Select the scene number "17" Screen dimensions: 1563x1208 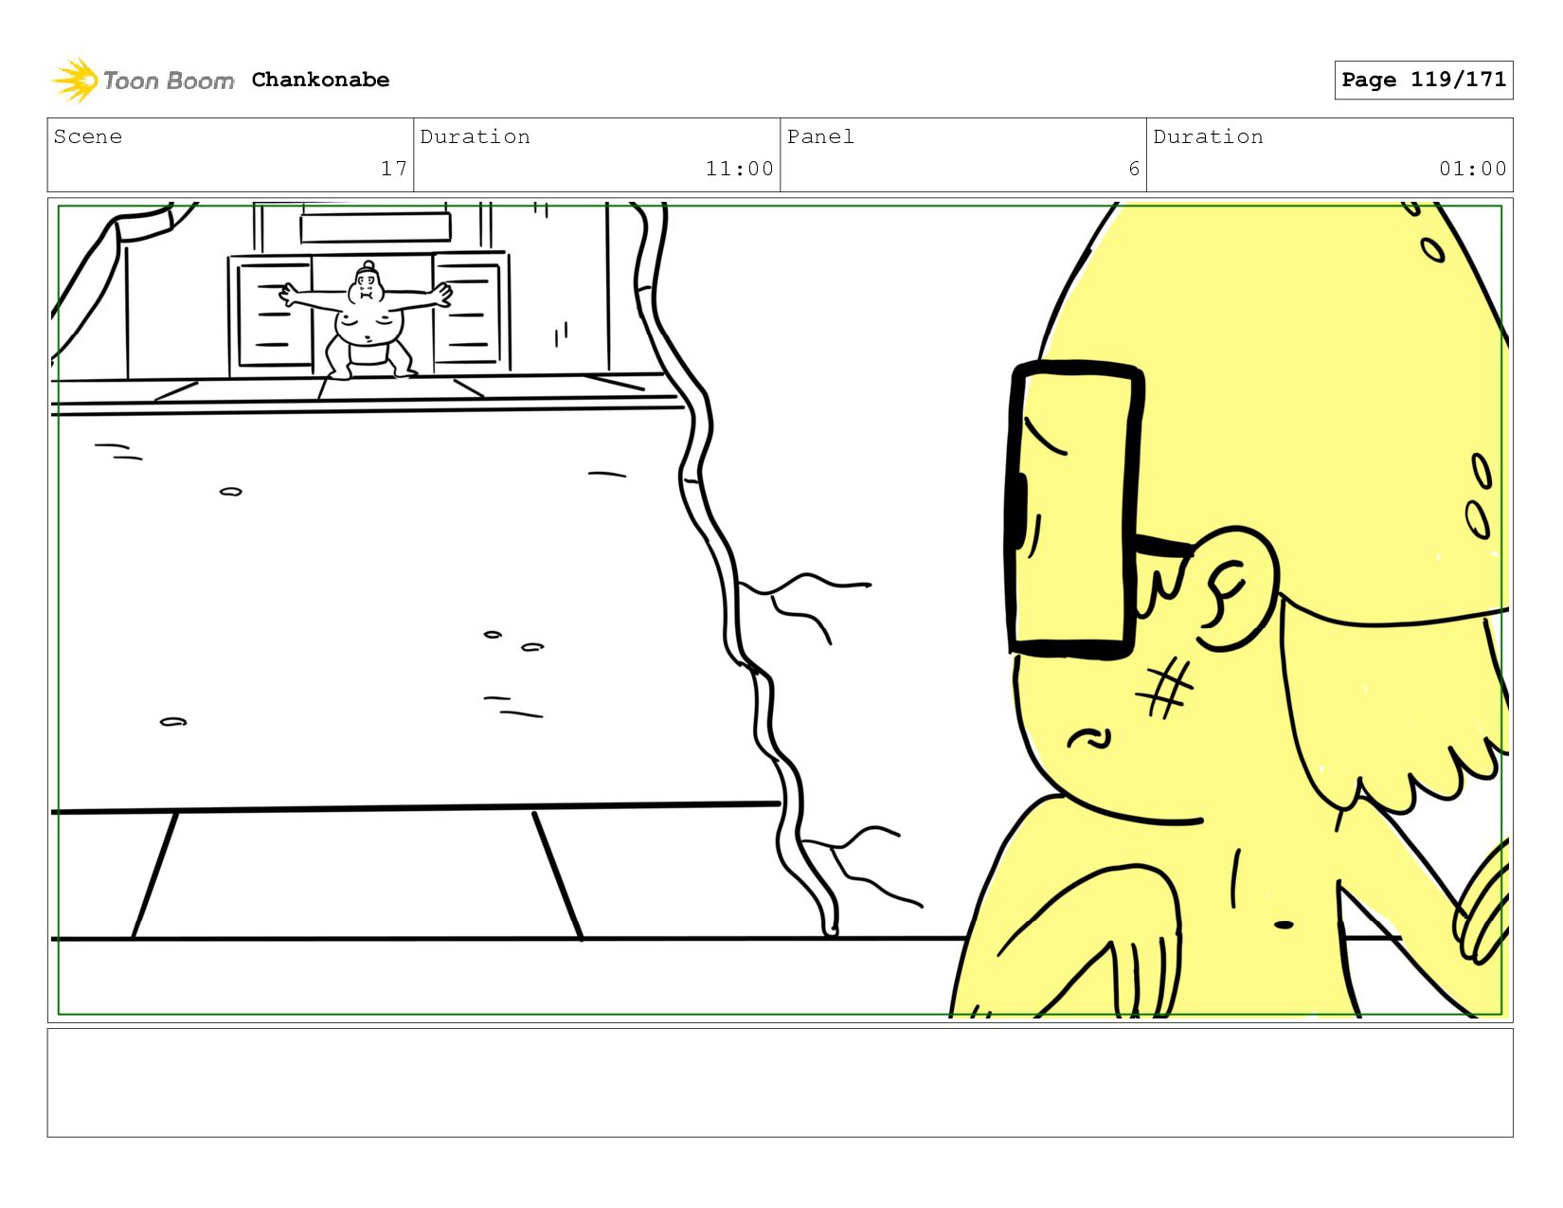[394, 169]
